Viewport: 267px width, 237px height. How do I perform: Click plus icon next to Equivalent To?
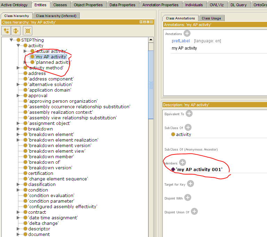coord(189,113)
